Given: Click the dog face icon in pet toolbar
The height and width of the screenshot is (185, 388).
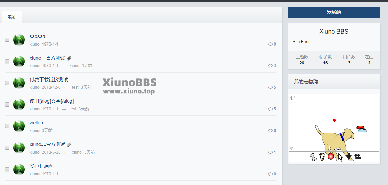Looking at the screenshot, I should tap(322, 157).
